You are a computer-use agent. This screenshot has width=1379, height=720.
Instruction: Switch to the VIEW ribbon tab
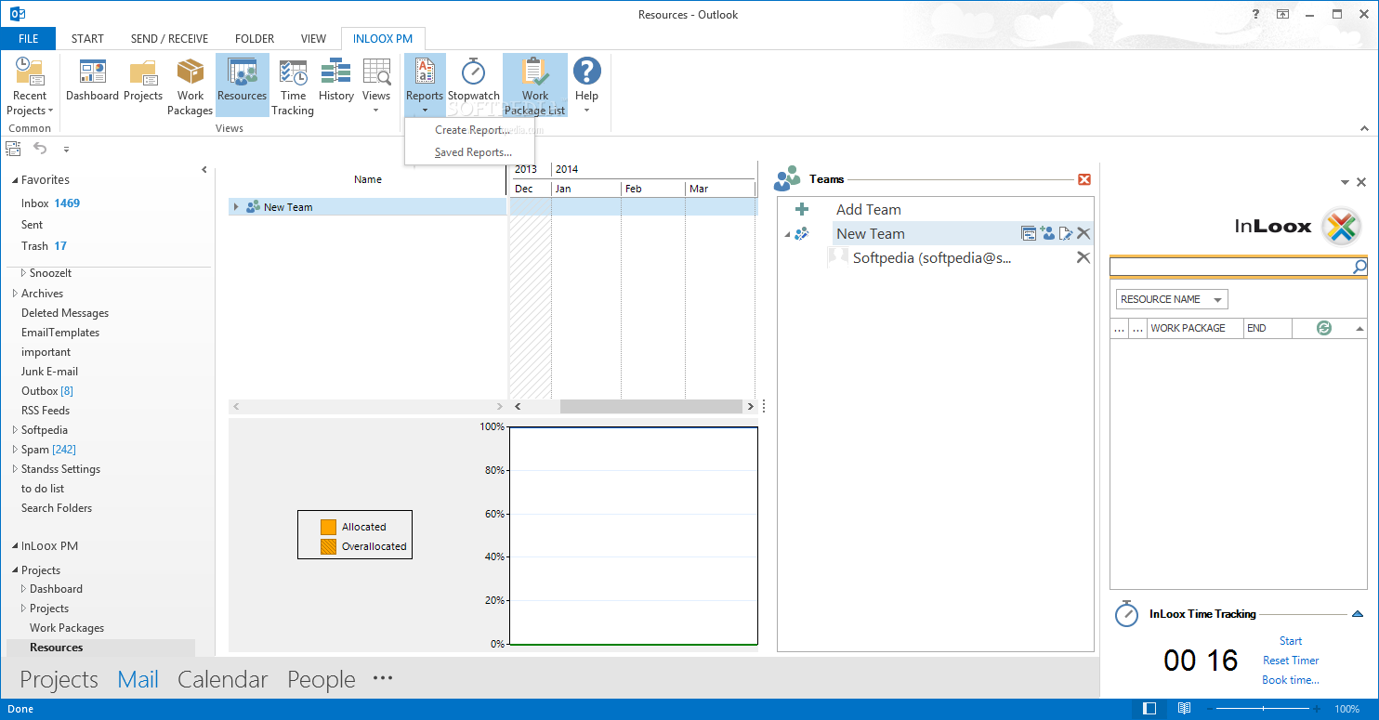[313, 39]
